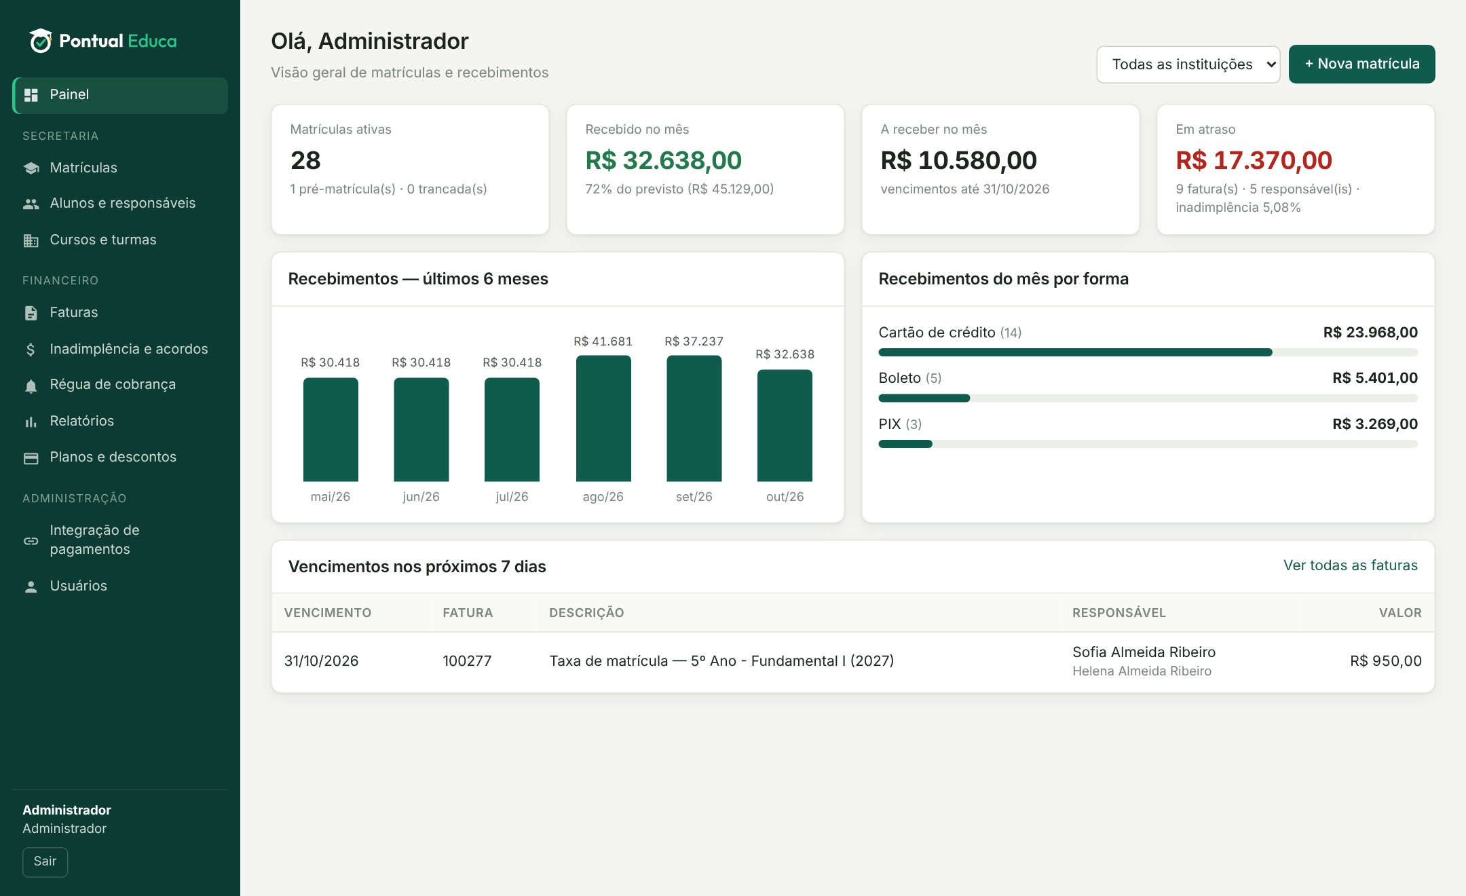Click the ago/26 chart bar

(x=603, y=418)
